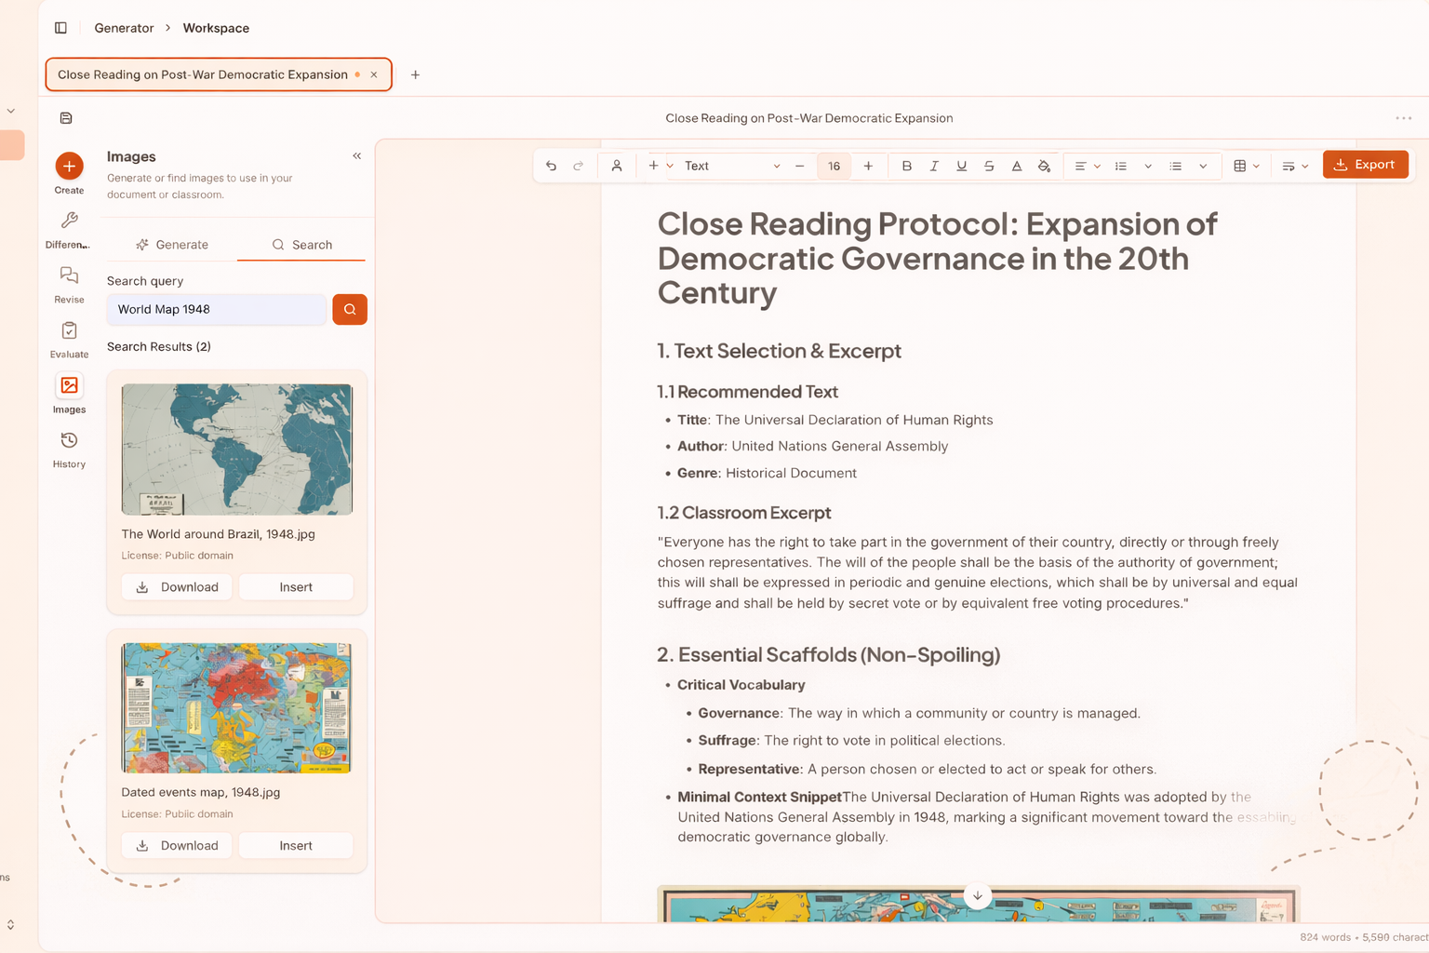
Task: Select the Dated events map thumbnail
Action: (237, 708)
